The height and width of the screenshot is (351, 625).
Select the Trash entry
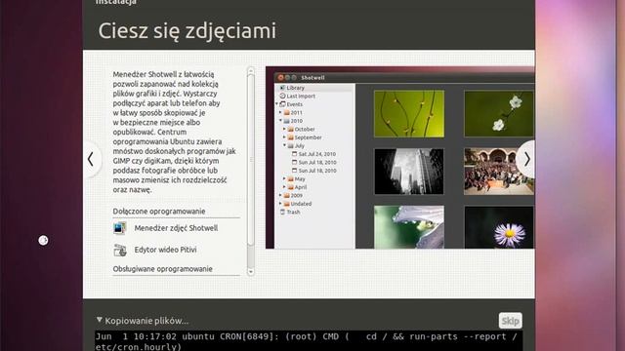(293, 213)
